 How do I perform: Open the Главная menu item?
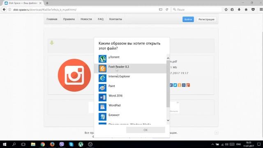click(x=52, y=19)
